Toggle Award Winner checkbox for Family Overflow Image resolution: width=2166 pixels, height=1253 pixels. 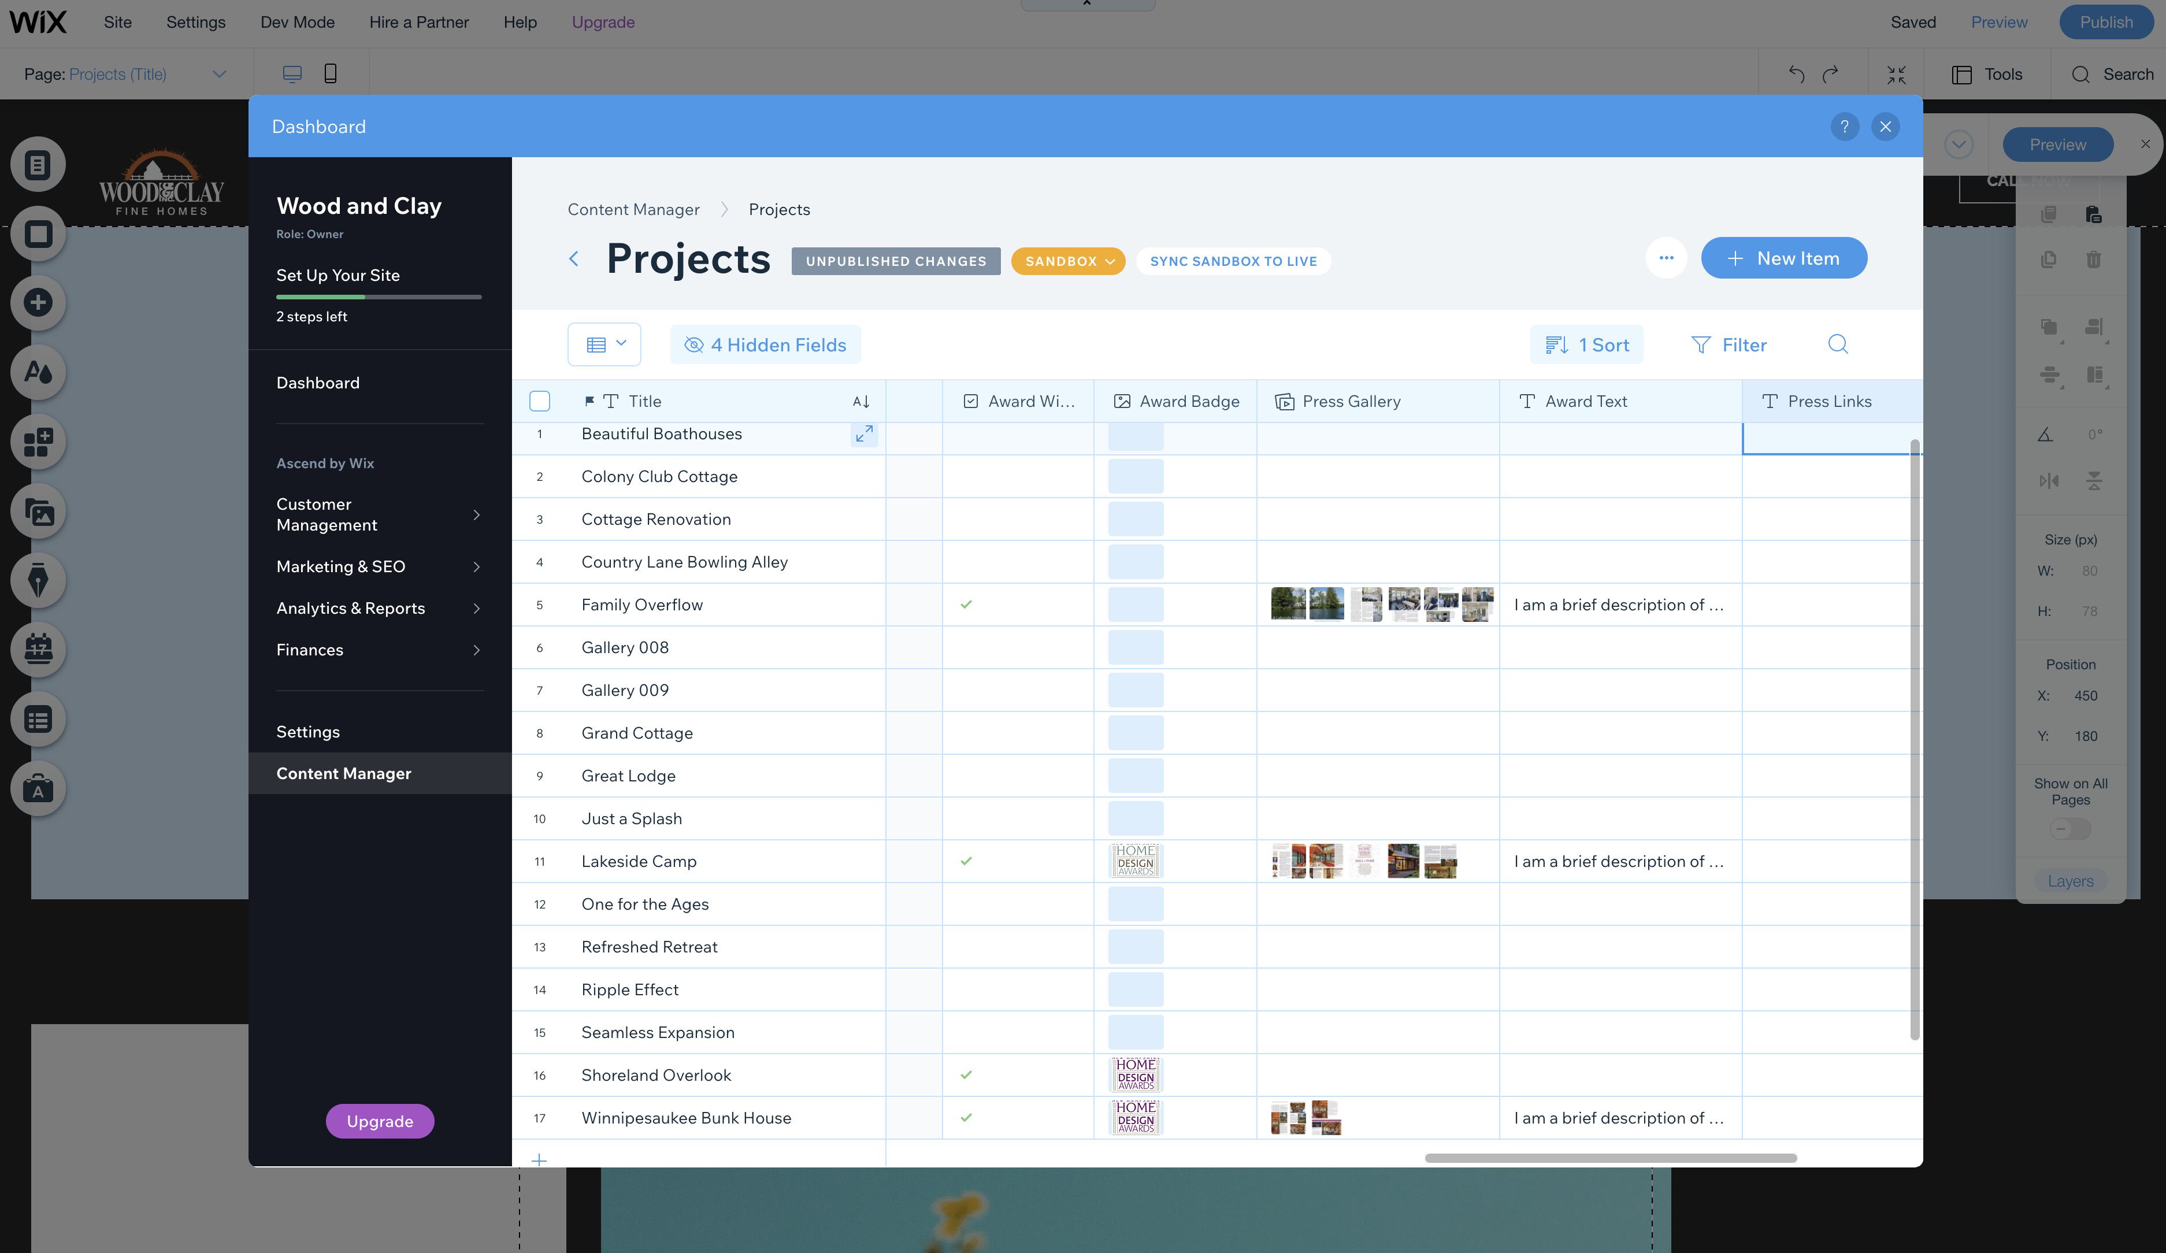click(x=966, y=604)
